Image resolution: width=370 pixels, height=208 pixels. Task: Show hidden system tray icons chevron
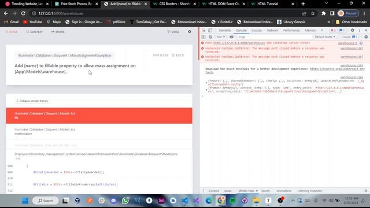(x=293, y=200)
